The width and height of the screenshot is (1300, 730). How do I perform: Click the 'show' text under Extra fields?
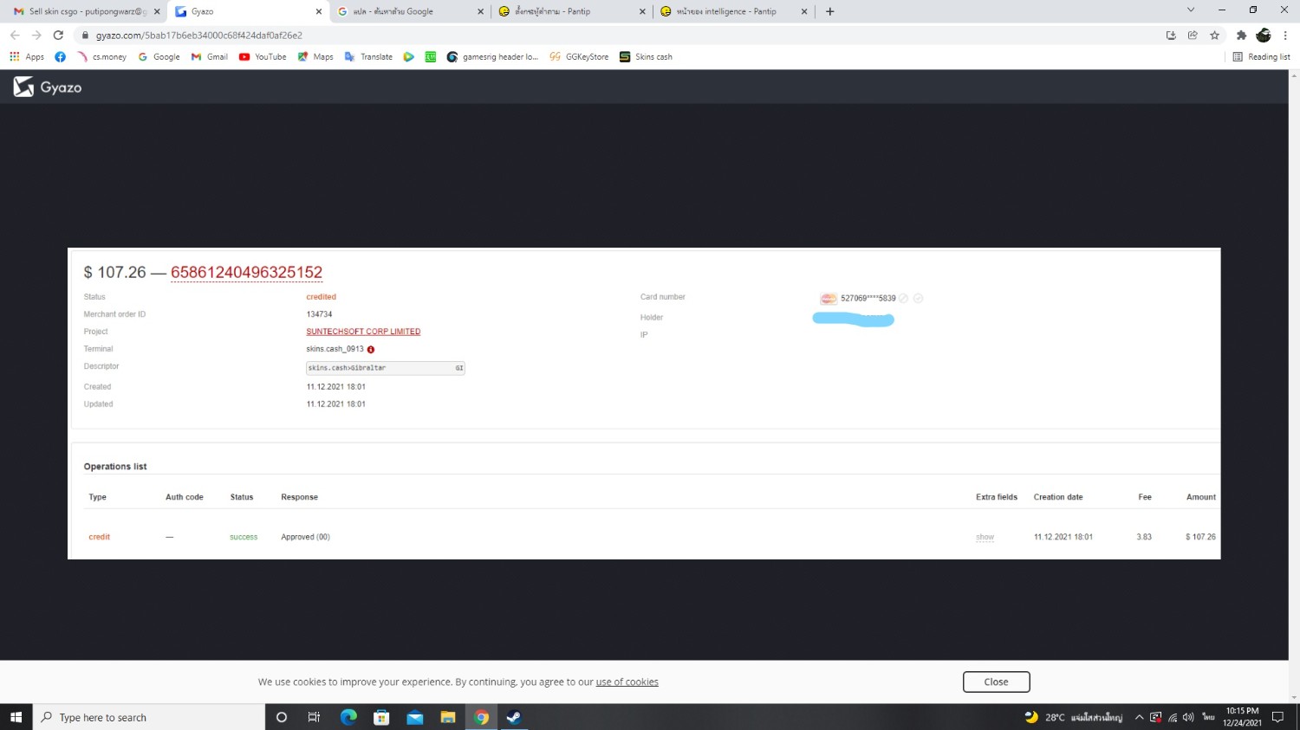pyautogui.click(x=985, y=537)
